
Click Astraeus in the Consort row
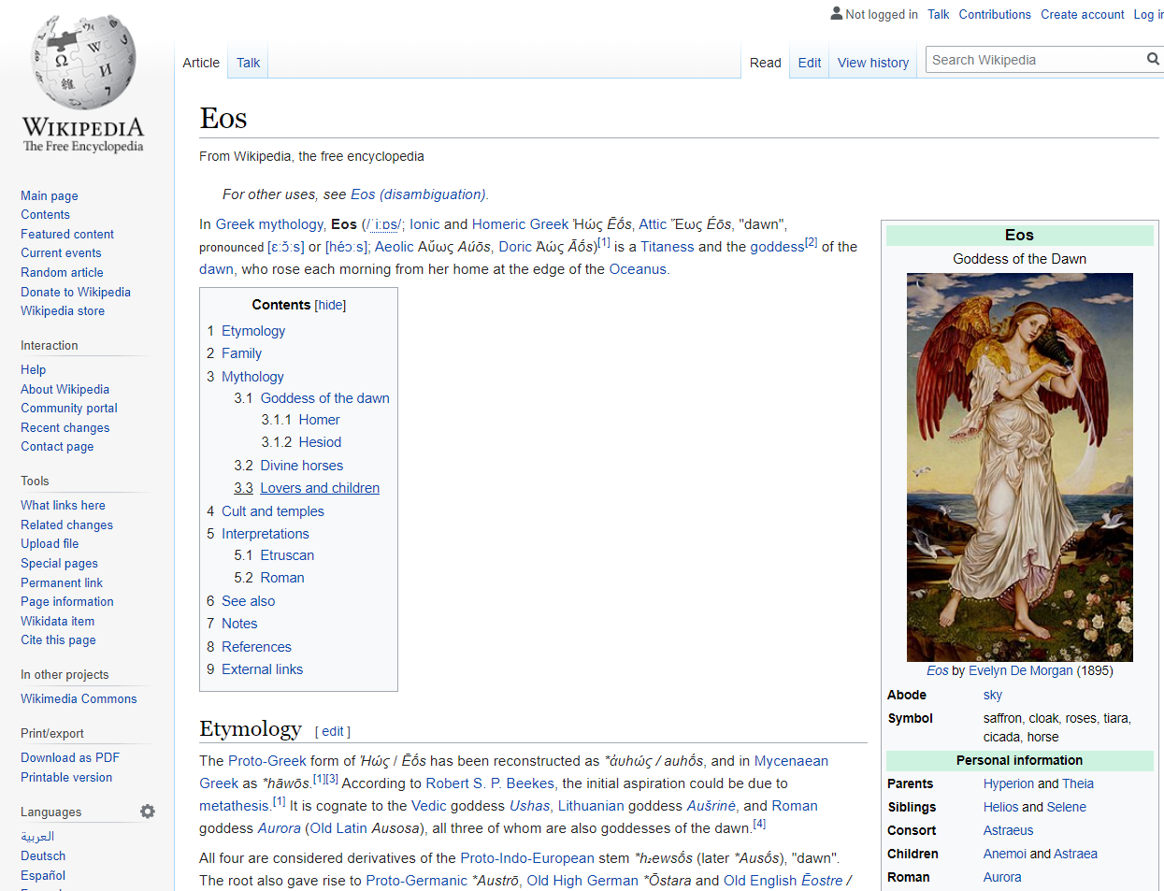[1009, 830]
